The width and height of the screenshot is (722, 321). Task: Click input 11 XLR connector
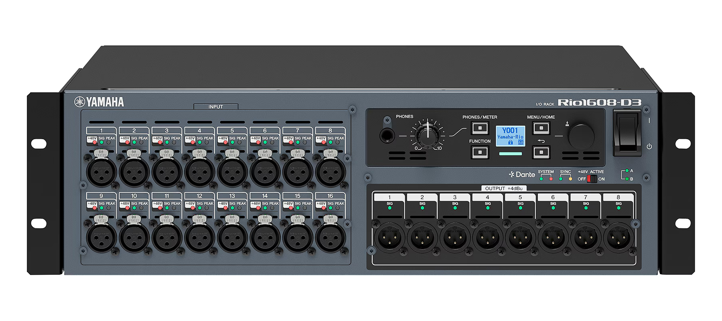click(166, 238)
